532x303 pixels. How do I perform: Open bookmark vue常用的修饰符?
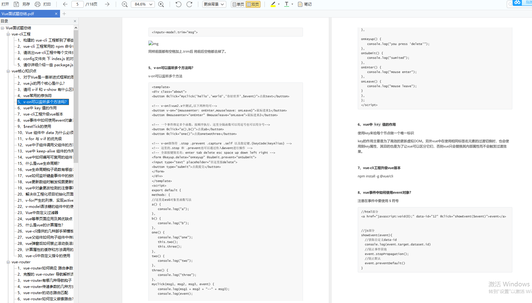click(x=34, y=96)
